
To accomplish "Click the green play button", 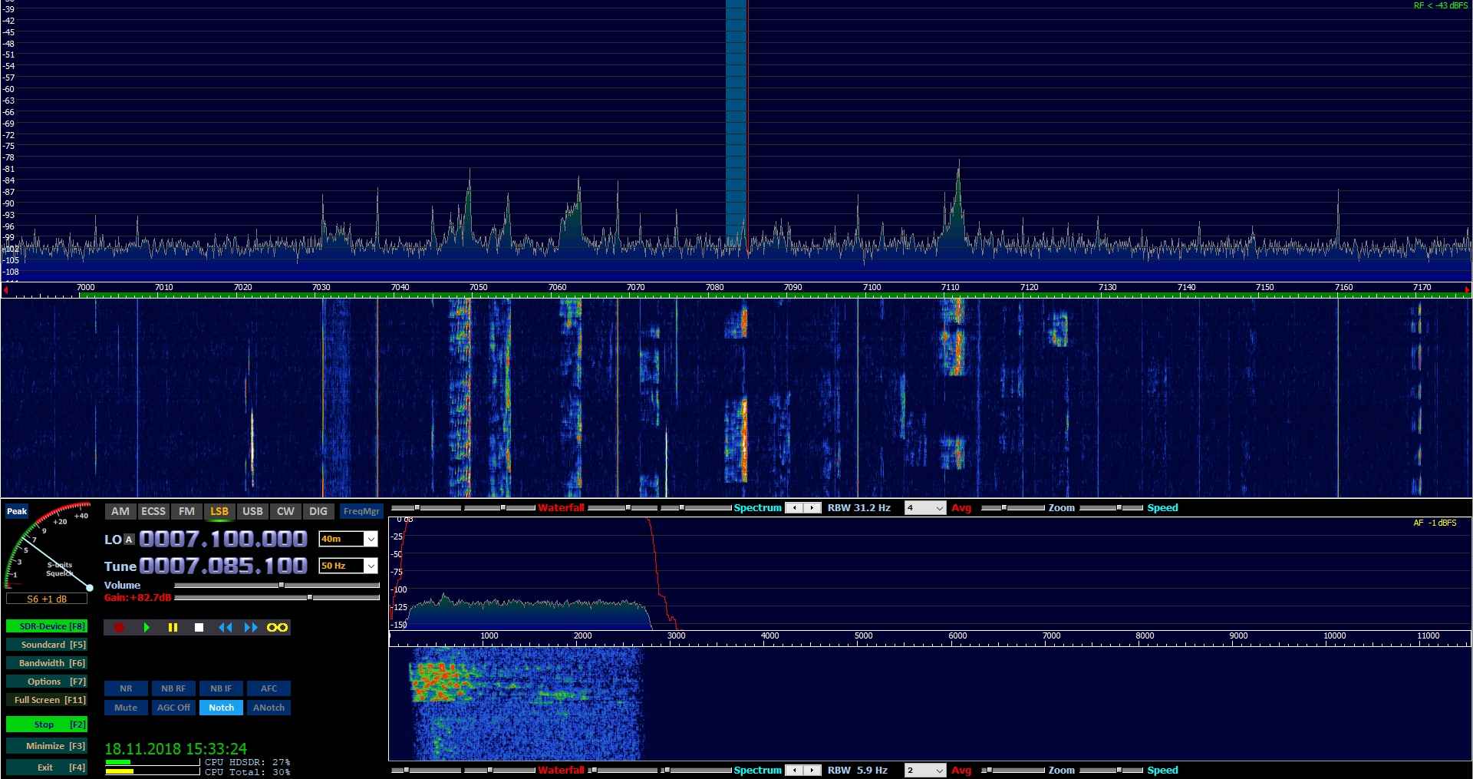I will 147,628.
